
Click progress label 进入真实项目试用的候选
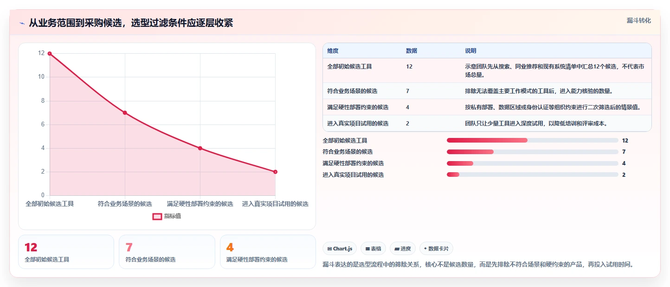pos(353,175)
